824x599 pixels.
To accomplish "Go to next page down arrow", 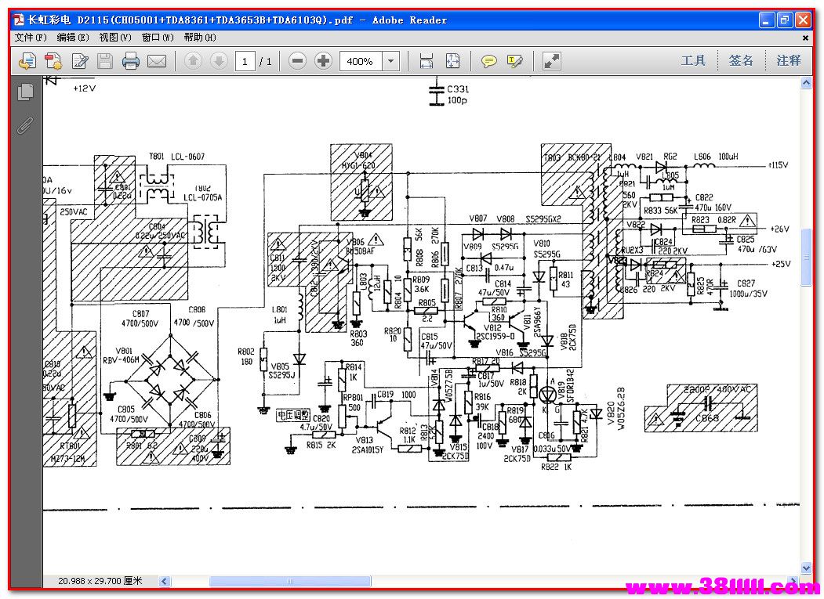I will point(219,61).
